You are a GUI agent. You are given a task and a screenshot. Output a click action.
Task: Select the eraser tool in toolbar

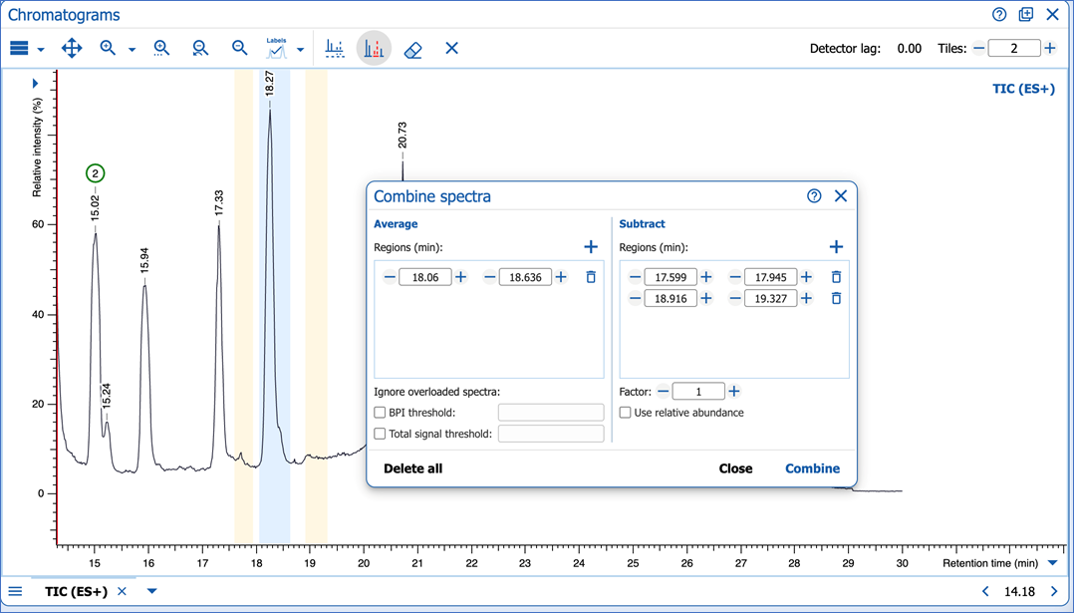coord(413,49)
